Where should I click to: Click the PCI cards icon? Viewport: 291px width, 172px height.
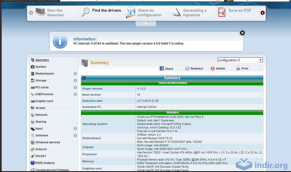33,88
